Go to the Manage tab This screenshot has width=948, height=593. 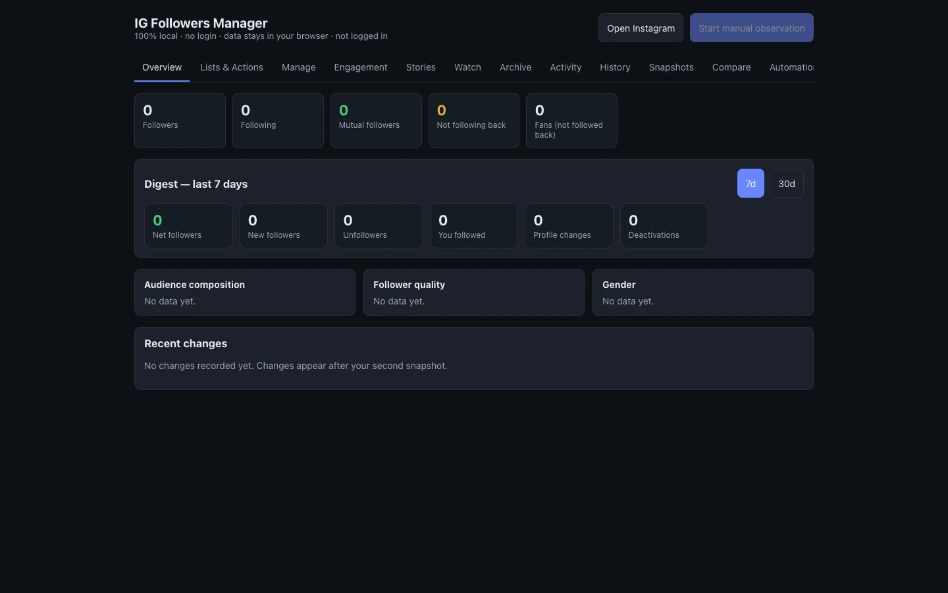(299, 67)
